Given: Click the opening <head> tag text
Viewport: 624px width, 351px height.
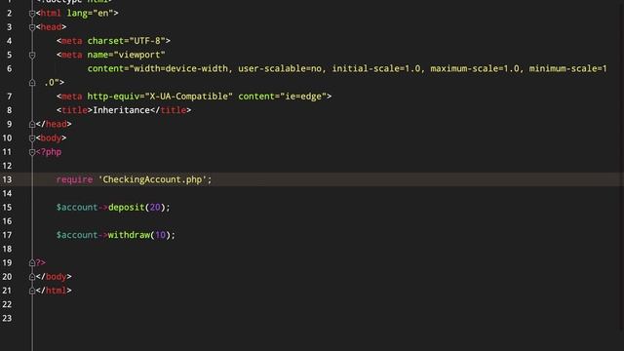Looking at the screenshot, I should point(51,27).
